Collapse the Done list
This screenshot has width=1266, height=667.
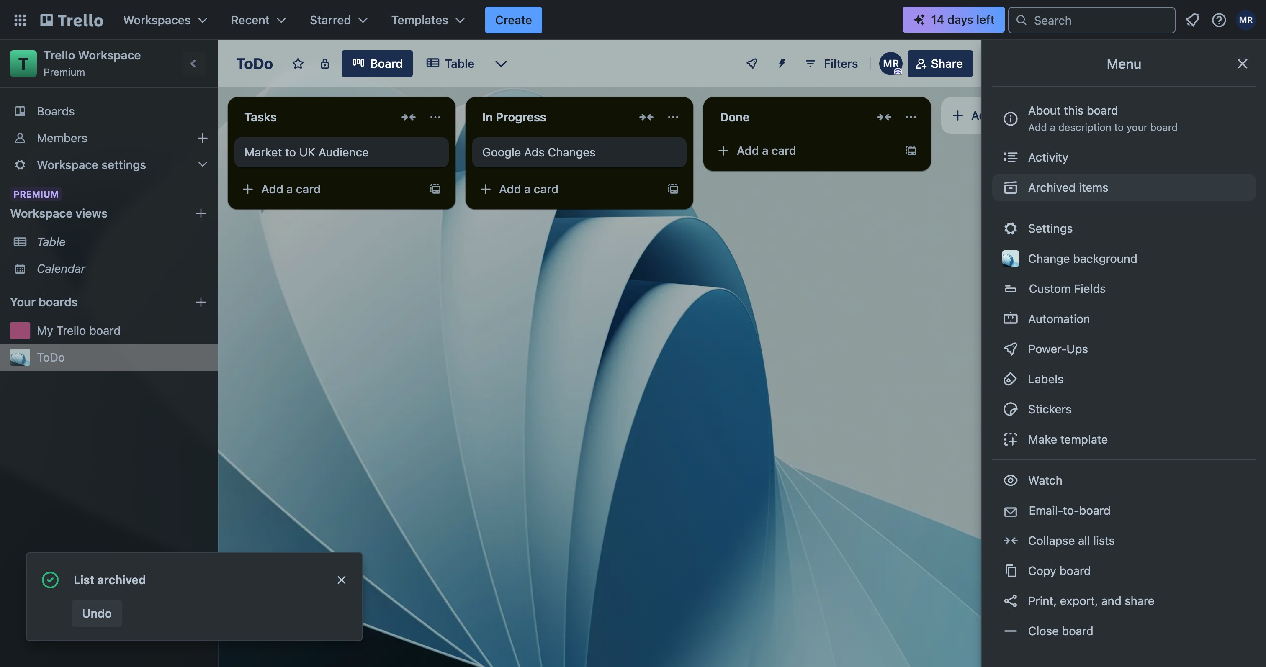[884, 118]
